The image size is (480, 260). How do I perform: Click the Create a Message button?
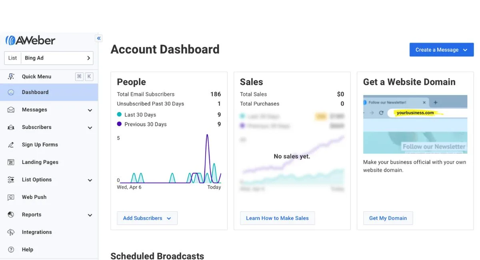click(x=442, y=50)
